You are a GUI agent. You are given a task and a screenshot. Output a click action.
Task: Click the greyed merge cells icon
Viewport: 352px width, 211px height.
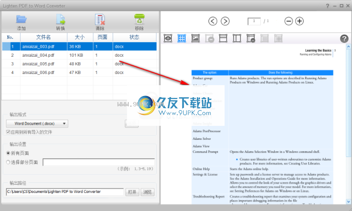point(264,38)
